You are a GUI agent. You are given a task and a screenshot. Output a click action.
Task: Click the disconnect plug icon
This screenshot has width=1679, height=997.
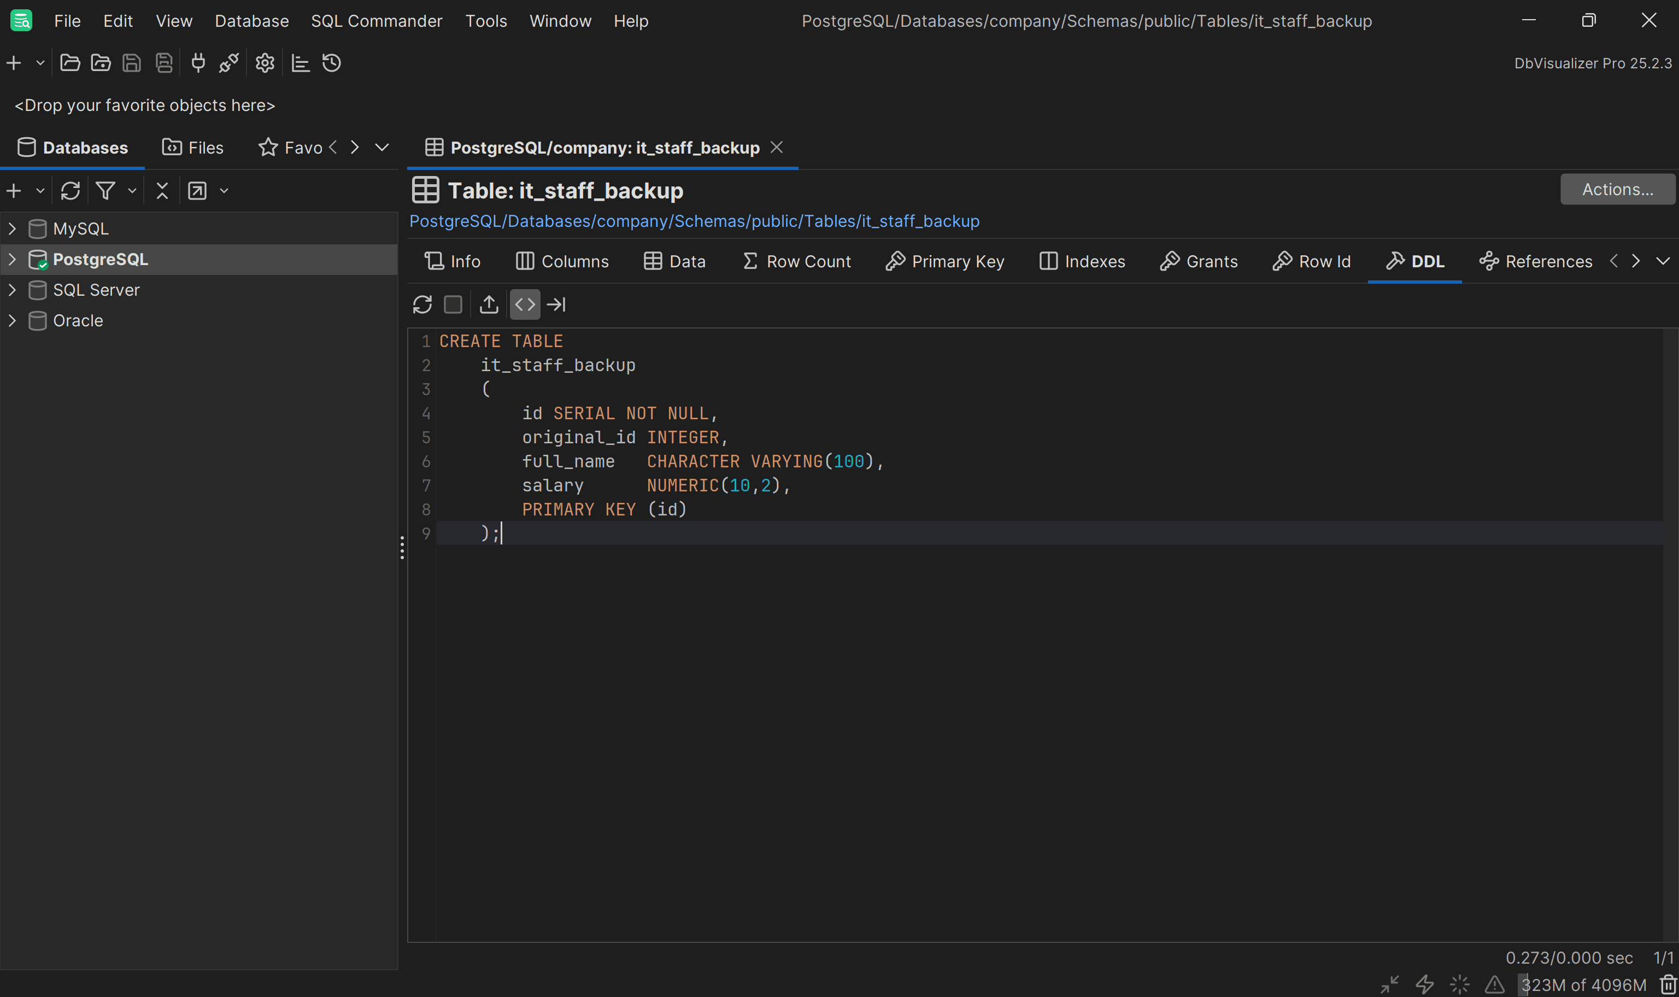point(229,63)
